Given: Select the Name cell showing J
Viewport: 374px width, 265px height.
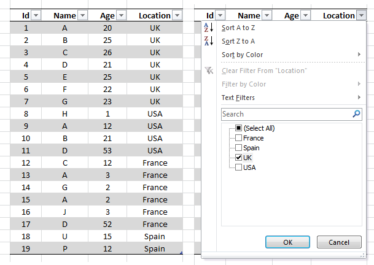Looking at the screenshot, I should (x=64, y=212).
